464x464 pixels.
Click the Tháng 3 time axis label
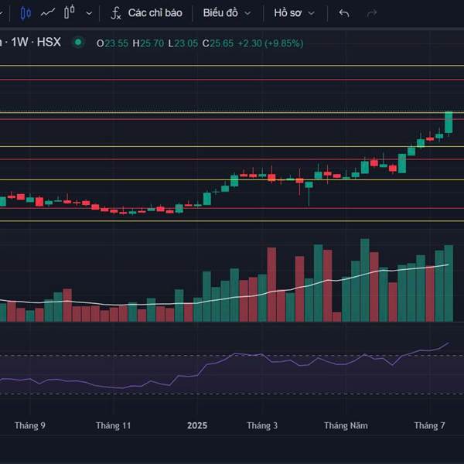click(x=262, y=425)
